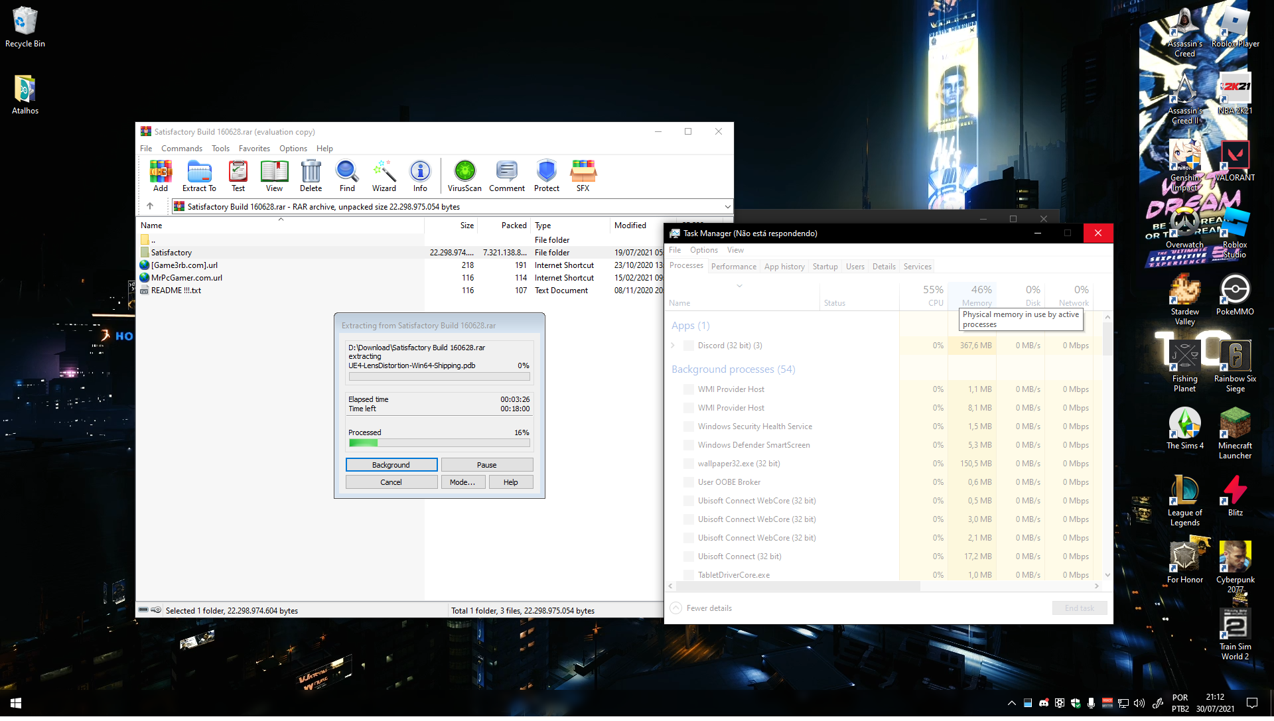Sort by the CPU column header
The height and width of the screenshot is (721, 1274).
coord(924,296)
